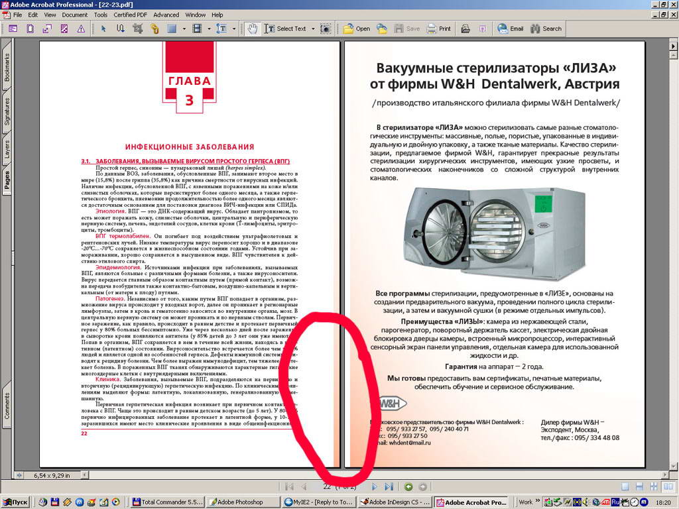The image size is (679, 509).
Task: Open the Пуск start menu
Action: (x=16, y=502)
